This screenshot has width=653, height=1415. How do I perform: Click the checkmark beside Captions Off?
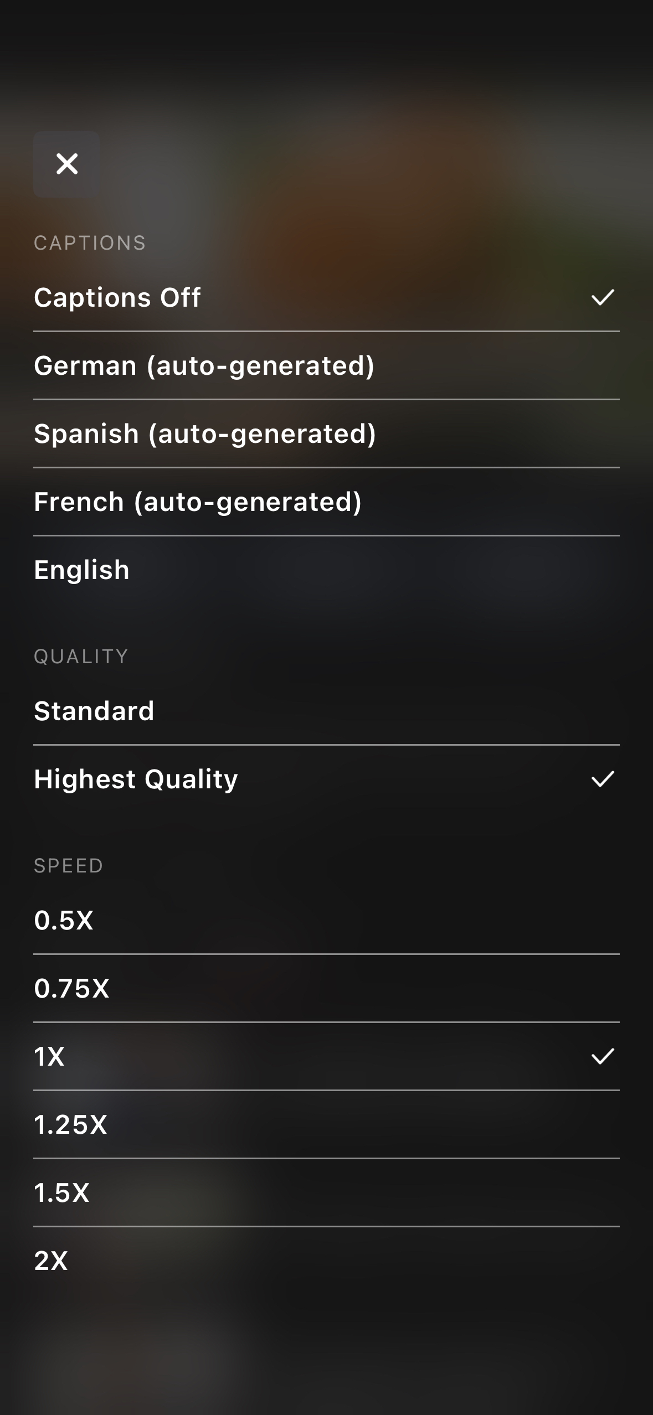(603, 298)
